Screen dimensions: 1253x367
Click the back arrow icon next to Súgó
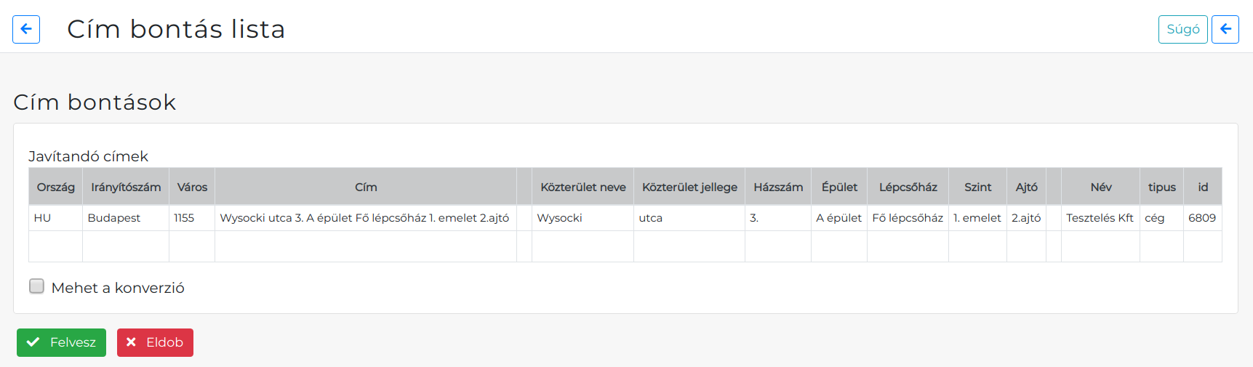pyautogui.click(x=1225, y=29)
